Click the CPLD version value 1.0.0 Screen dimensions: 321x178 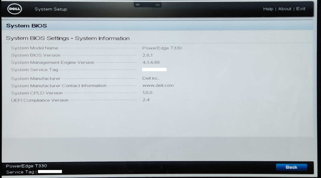tap(147, 93)
